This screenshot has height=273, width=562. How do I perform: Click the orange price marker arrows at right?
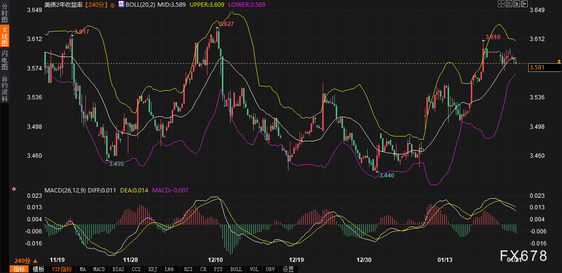coord(559,61)
